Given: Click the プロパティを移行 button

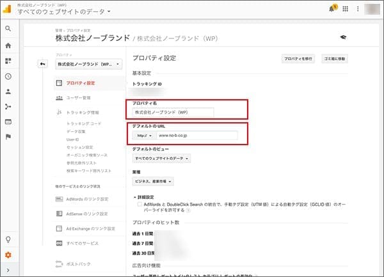Looking at the screenshot, I should coord(298,59).
